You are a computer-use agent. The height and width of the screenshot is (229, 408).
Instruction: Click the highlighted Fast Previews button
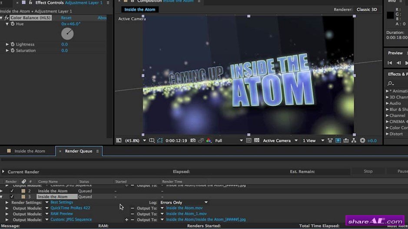click(x=338, y=141)
